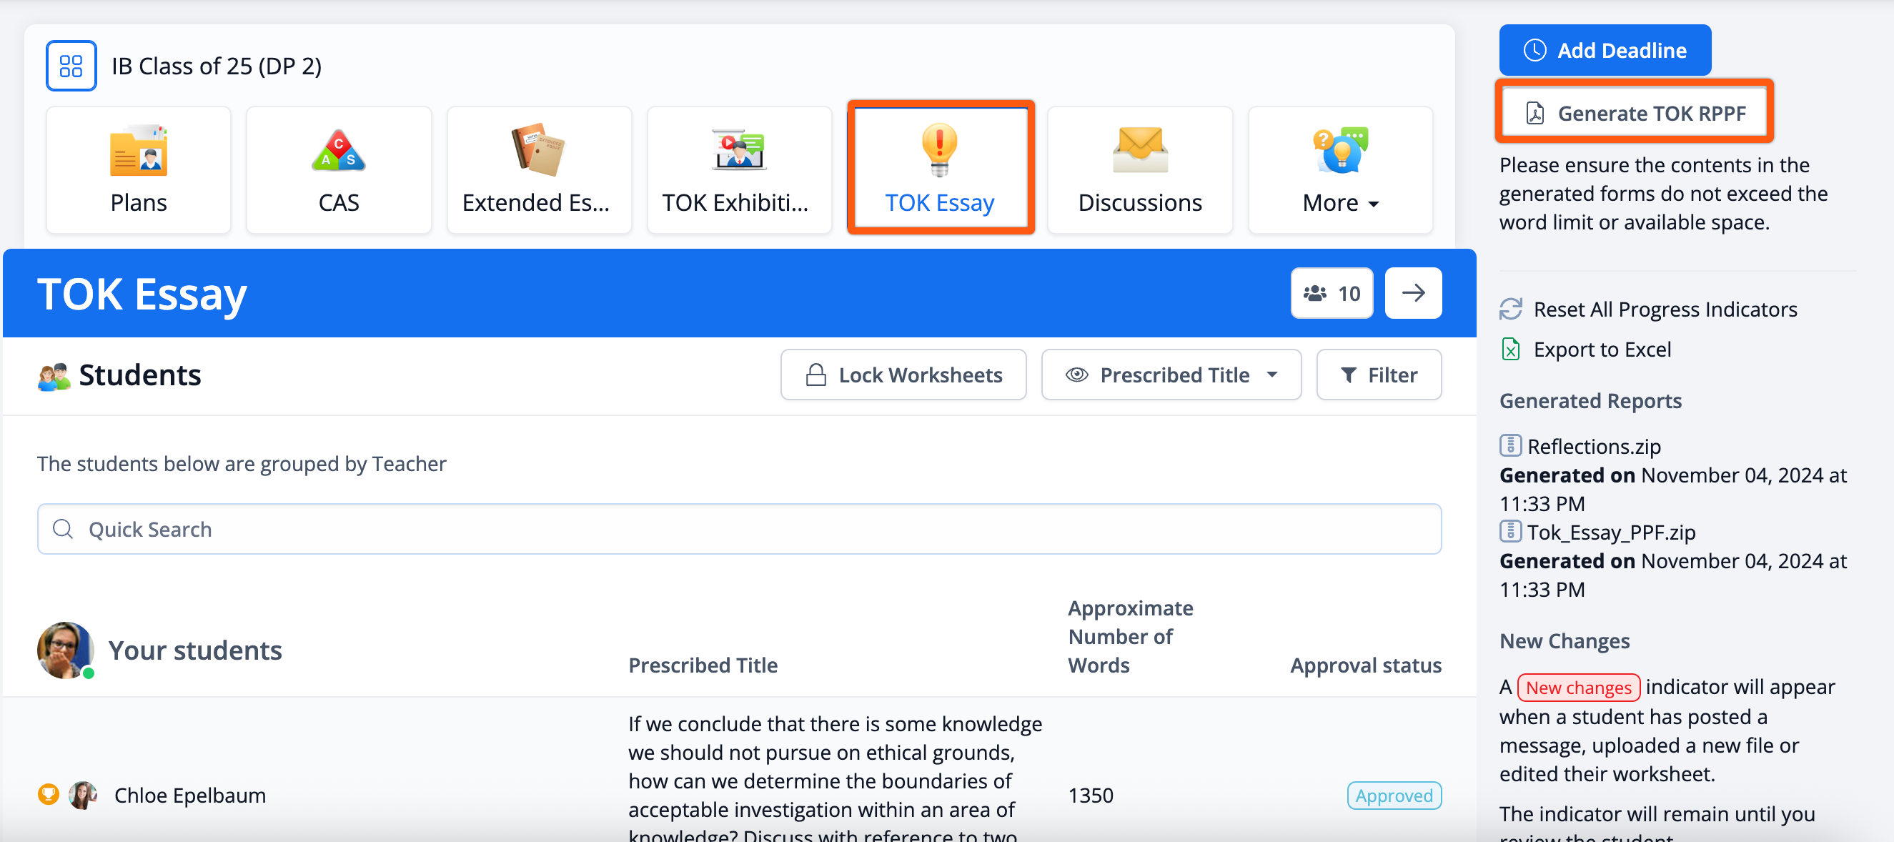This screenshot has width=1894, height=842.
Task: Open the Plans section
Action: (138, 171)
